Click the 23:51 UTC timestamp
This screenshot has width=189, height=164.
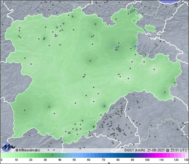[x=178, y=150]
